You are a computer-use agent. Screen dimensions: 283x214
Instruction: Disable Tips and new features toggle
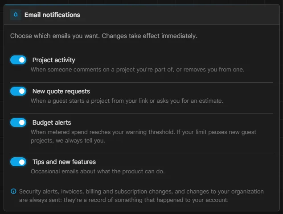pos(18,162)
